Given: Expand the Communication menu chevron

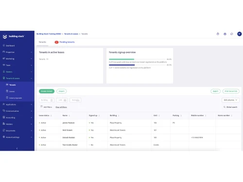Looking at the screenshot, I should click(x=32, y=111).
